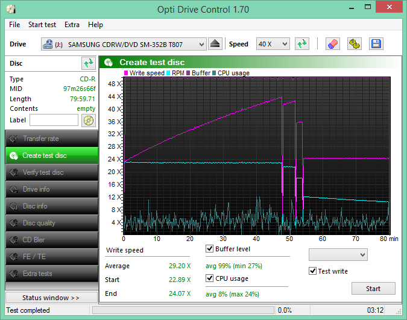The height and width of the screenshot is (320, 407).
Task: Click the 0.0% progress percentage
Action: click(x=285, y=310)
